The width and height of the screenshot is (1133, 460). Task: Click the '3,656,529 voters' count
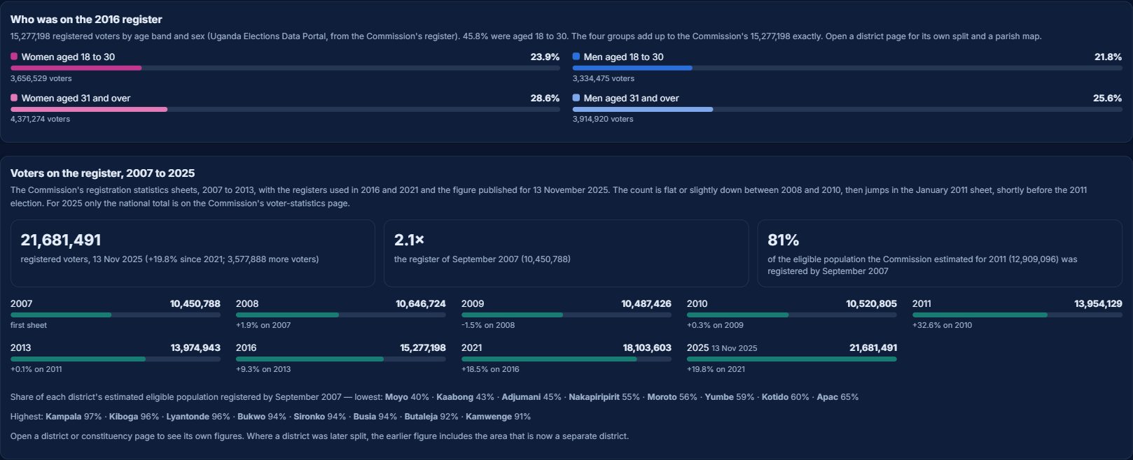pyautogui.click(x=41, y=78)
